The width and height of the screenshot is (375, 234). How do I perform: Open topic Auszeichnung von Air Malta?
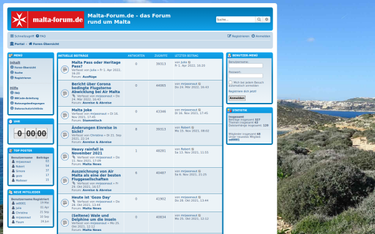tap(96, 175)
